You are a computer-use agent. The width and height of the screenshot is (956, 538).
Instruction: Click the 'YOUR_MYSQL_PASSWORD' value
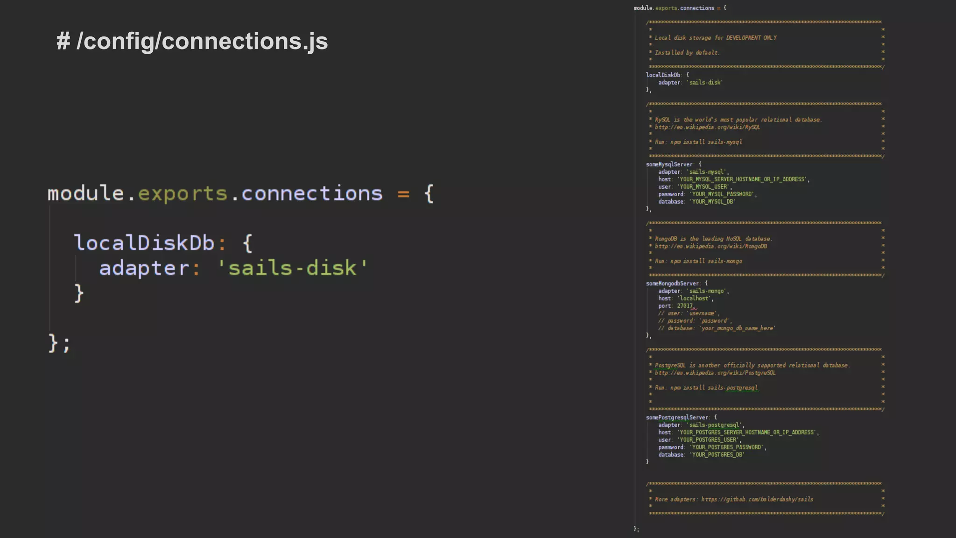723,194
